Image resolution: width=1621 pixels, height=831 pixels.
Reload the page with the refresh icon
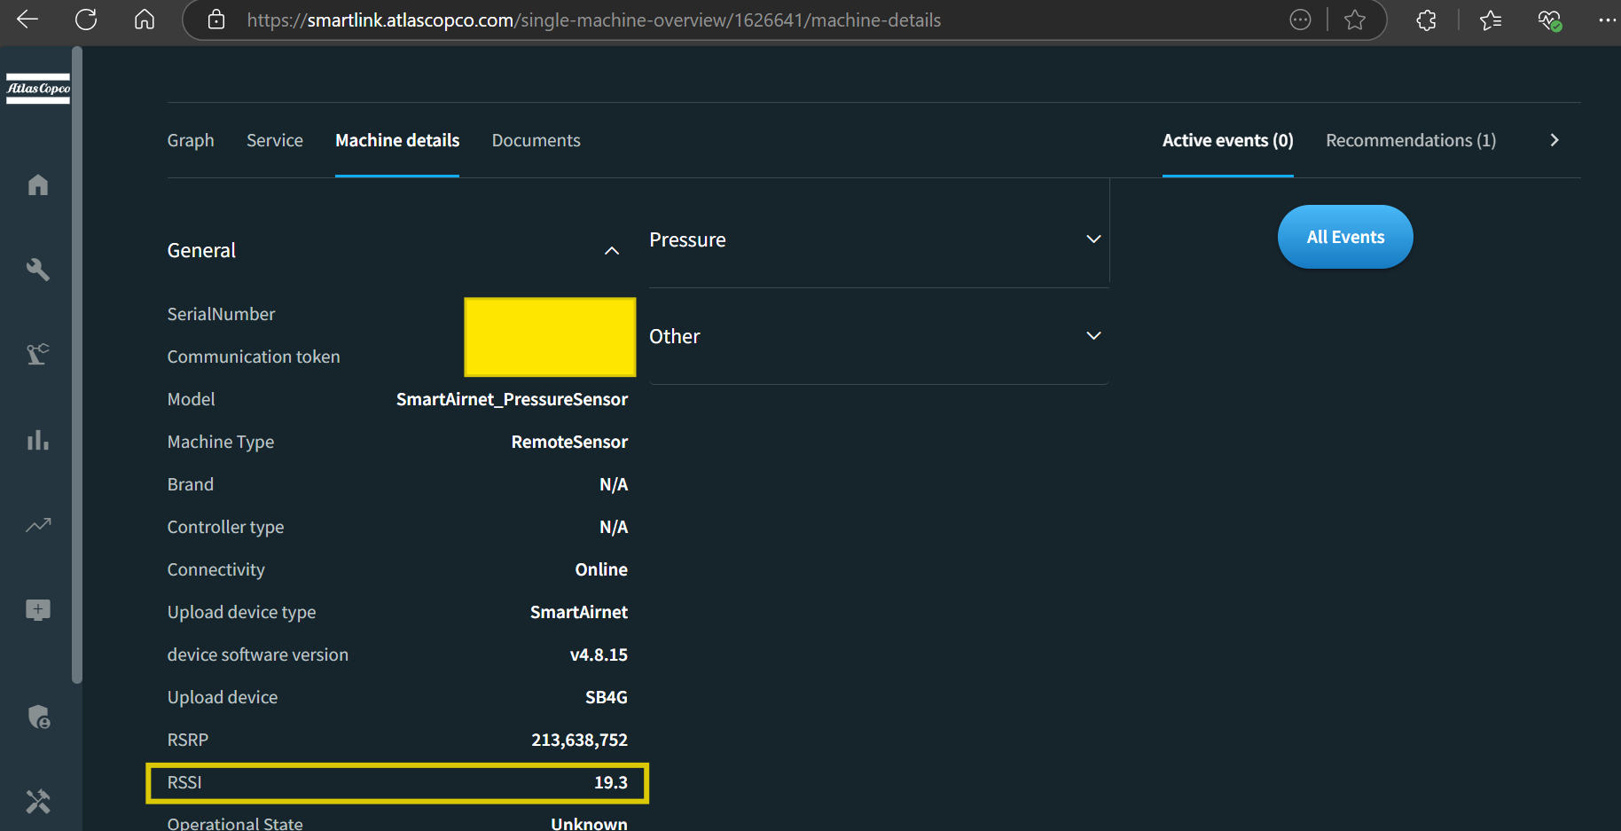point(86,20)
